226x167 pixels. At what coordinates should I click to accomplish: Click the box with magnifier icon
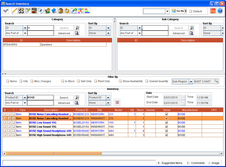(x=67, y=11)
